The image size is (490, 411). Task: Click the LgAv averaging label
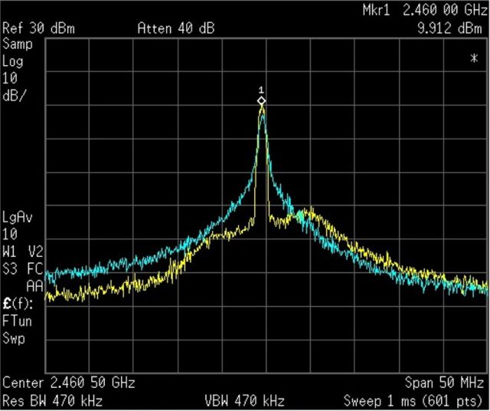click(18, 217)
